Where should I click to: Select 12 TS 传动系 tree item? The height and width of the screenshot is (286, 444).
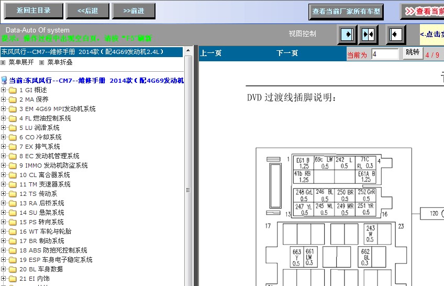(x=38, y=194)
